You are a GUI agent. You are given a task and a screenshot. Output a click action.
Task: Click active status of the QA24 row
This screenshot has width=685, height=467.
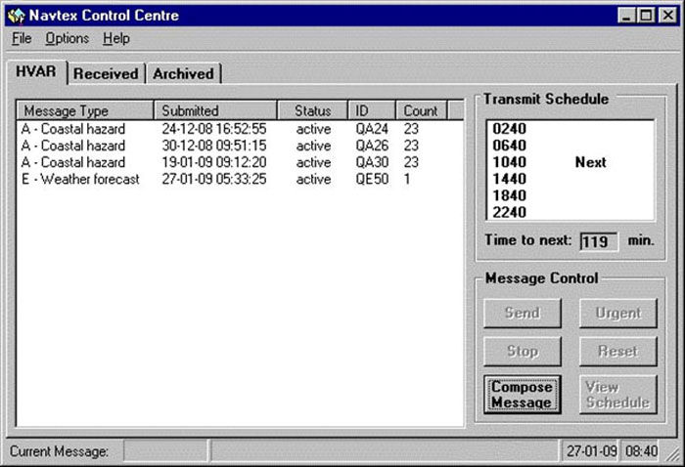(313, 129)
